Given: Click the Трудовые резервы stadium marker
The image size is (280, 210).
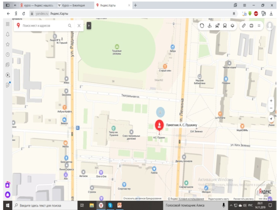Looking at the screenshot, I should 117,47.
